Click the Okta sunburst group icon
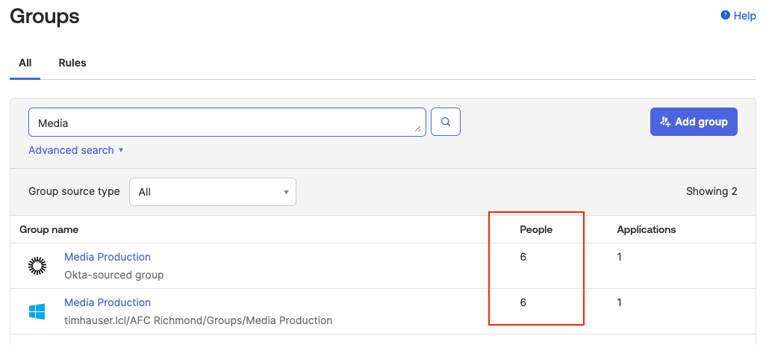The width and height of the screenshot is (766, 345). click(37, 265)
